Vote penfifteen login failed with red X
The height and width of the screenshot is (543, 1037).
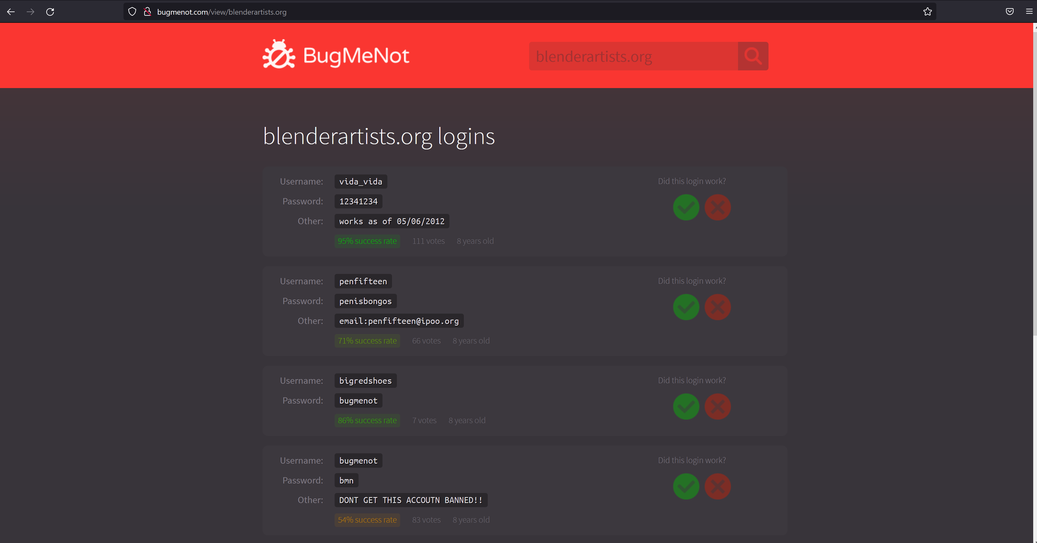point(718,307)
